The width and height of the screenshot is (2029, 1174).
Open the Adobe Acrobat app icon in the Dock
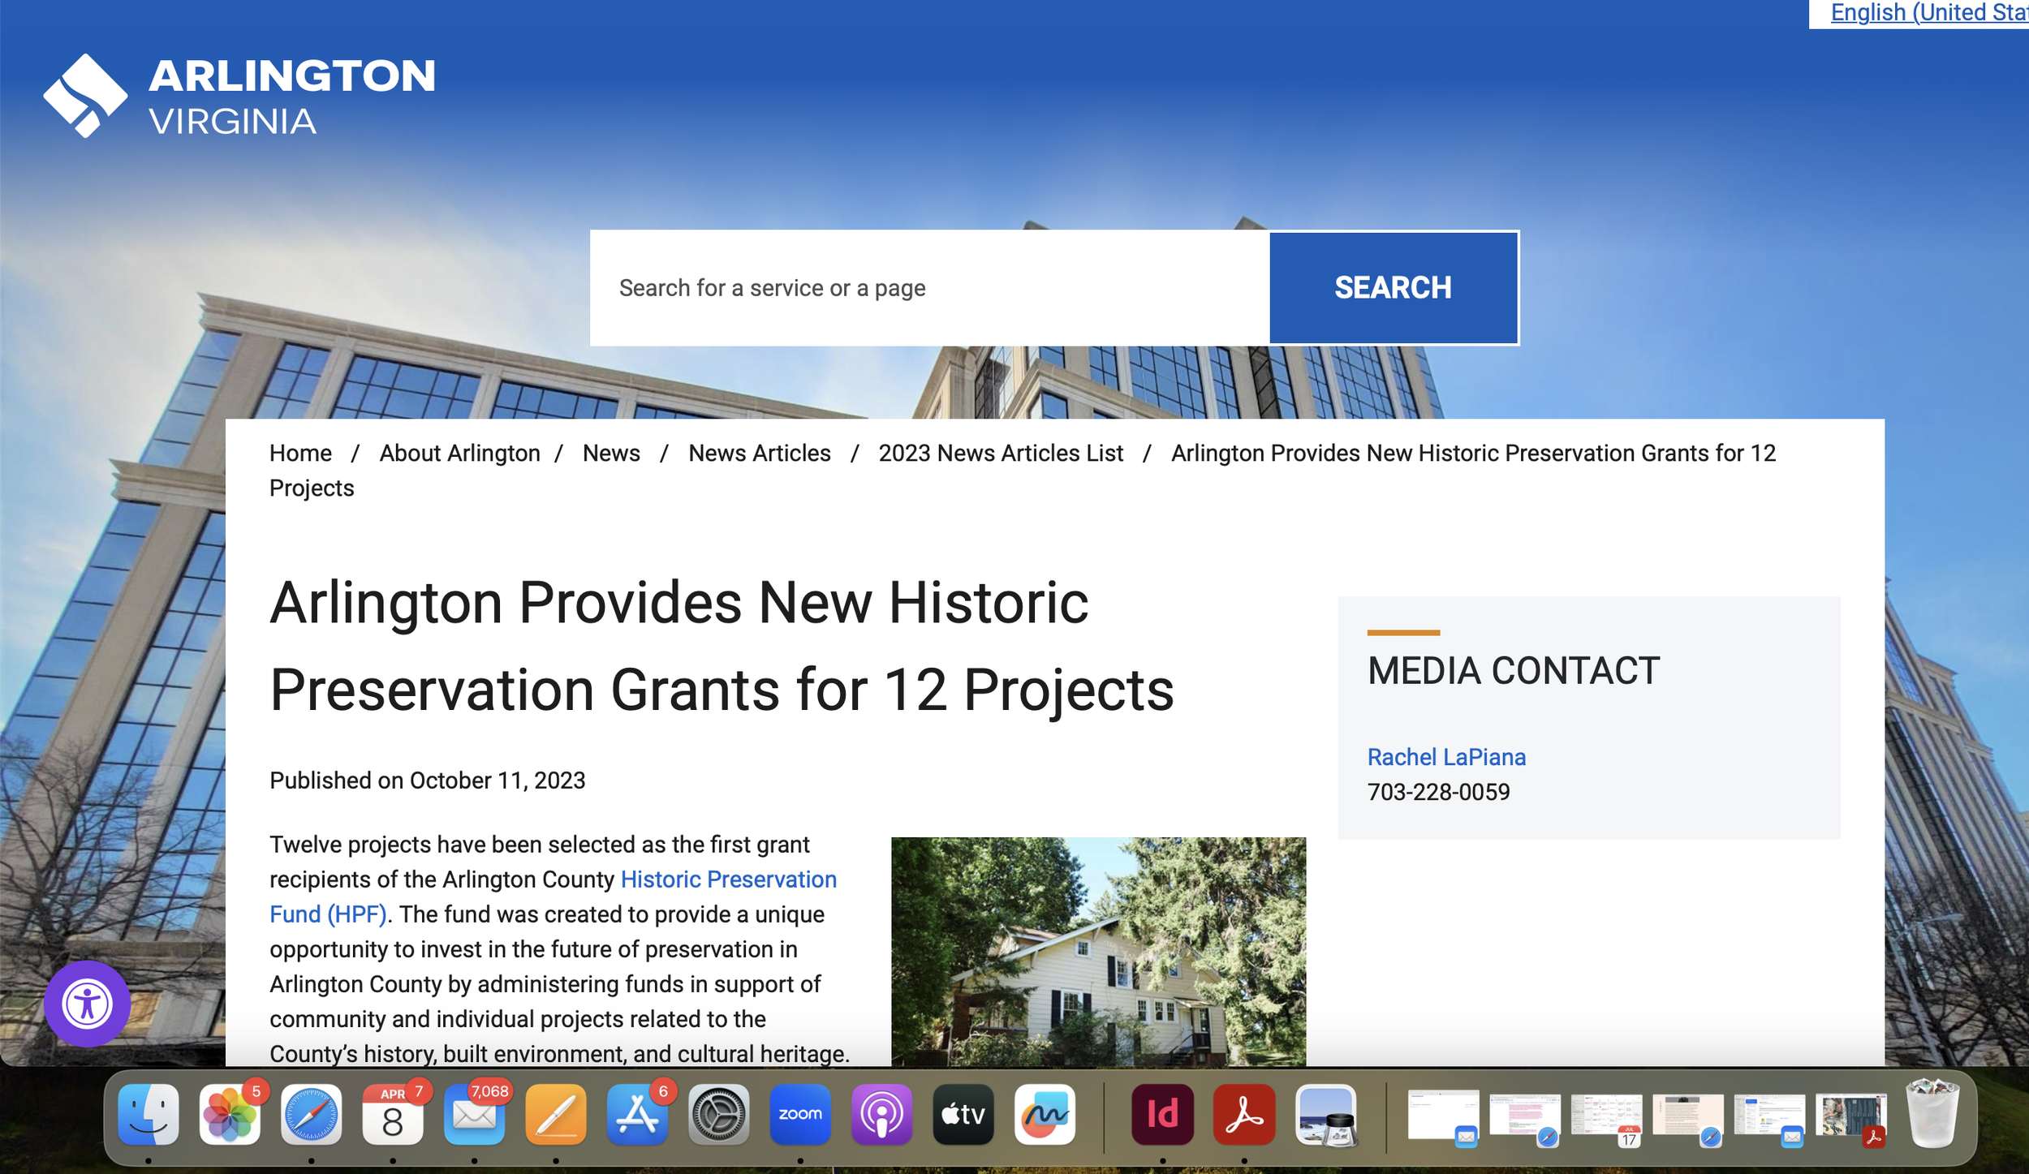click(x=1244, y=1114)
